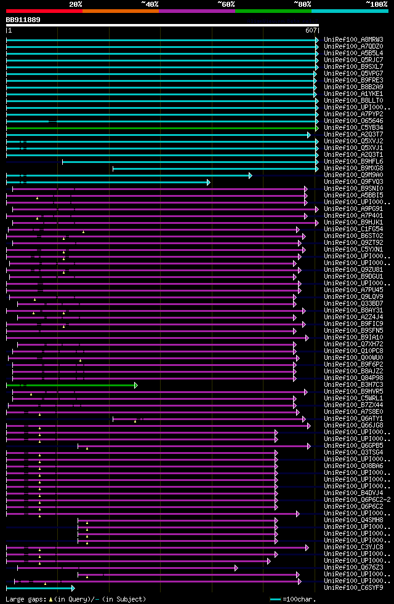
Task: Select hit UniRef100_B9SNI0
Action: coord(353,189)
